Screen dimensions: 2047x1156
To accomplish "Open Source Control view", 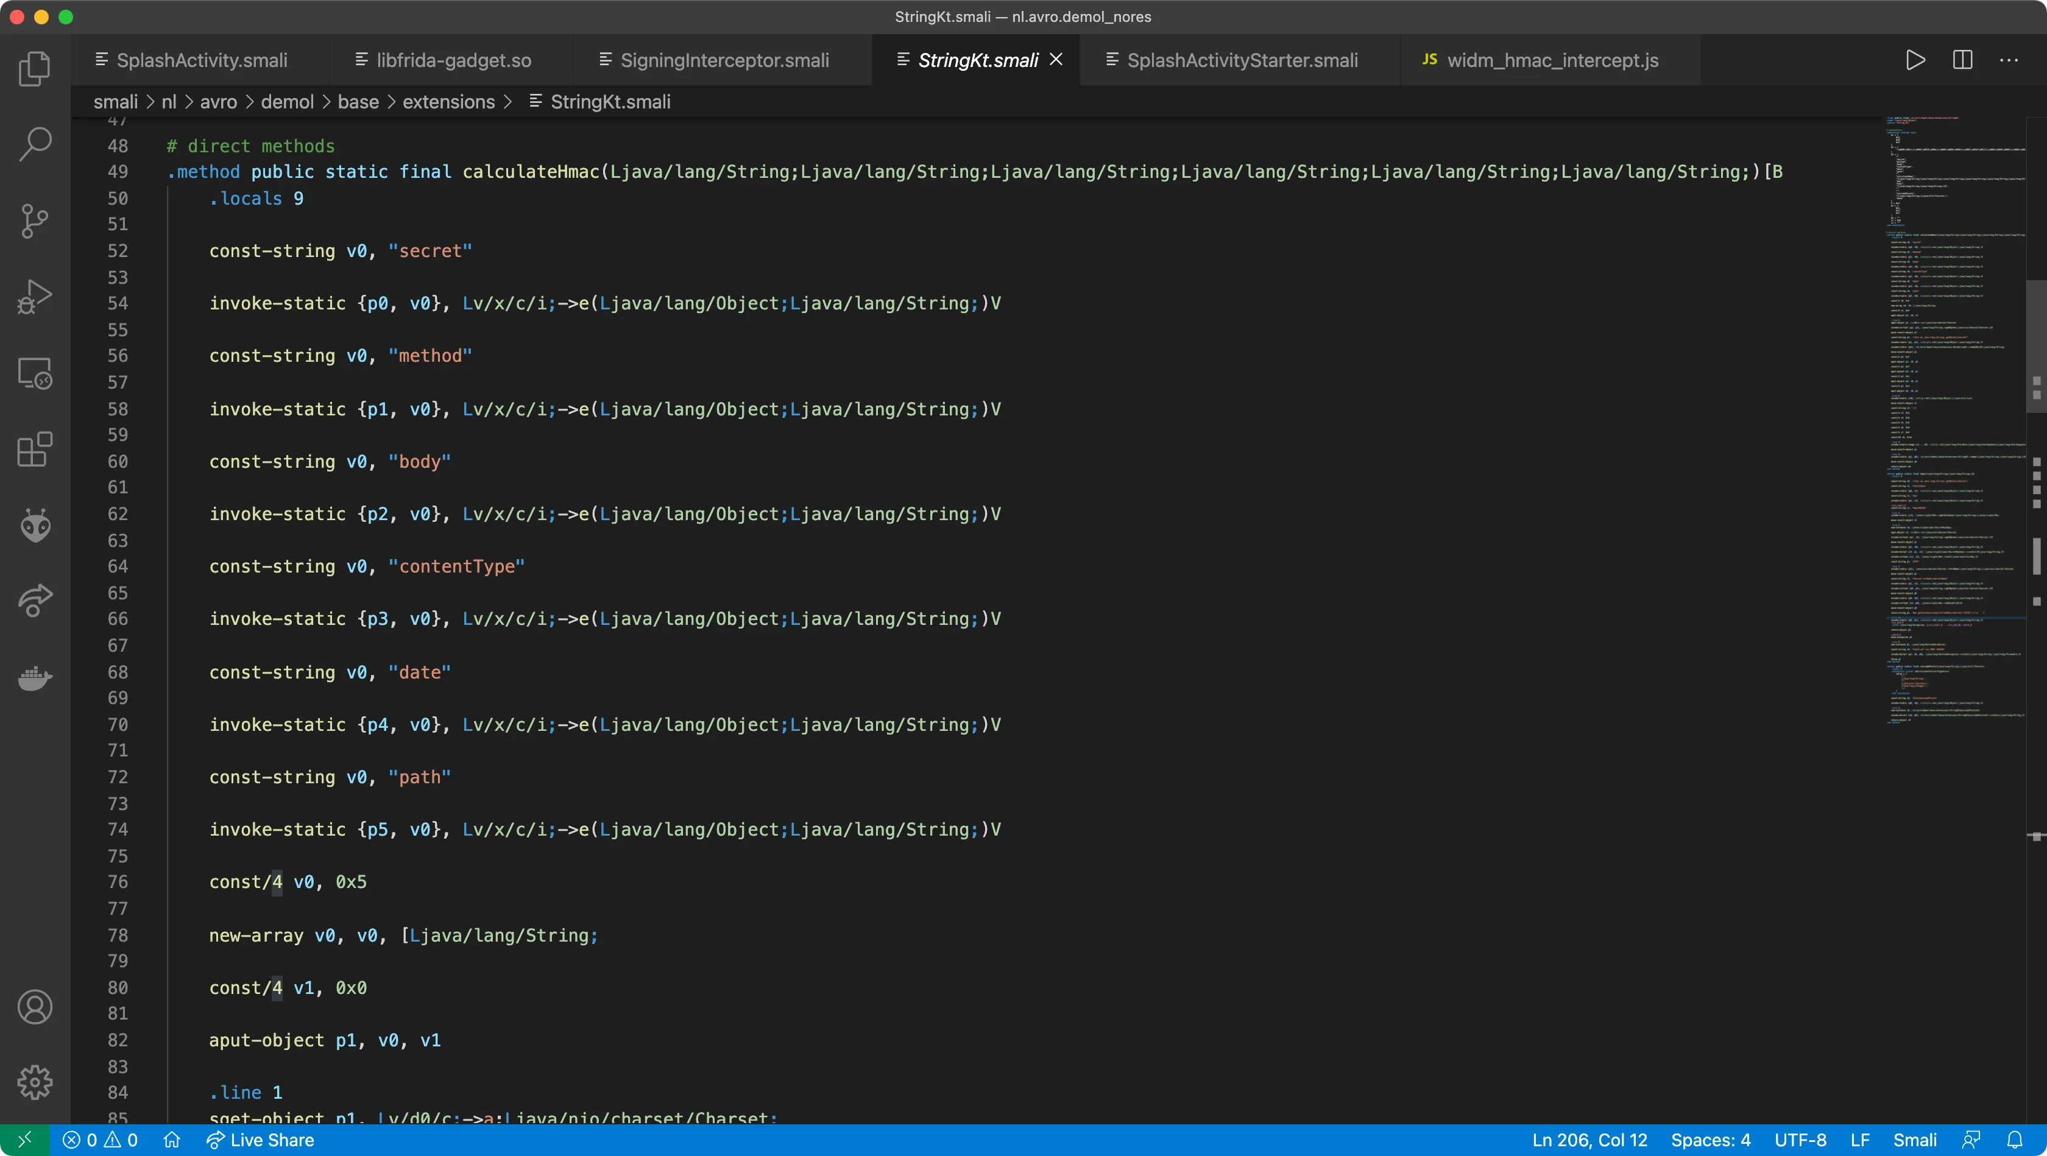I will tap(35, 221).
